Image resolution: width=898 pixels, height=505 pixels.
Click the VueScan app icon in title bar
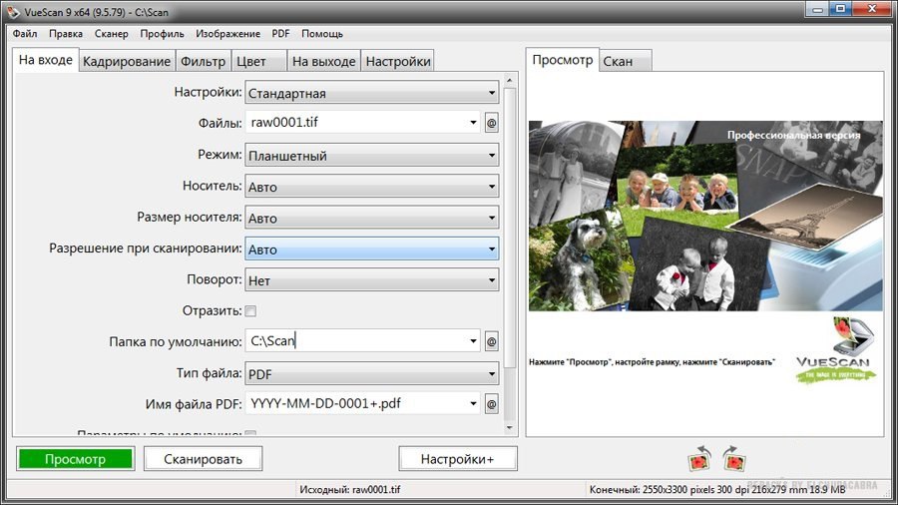point(13,11)
